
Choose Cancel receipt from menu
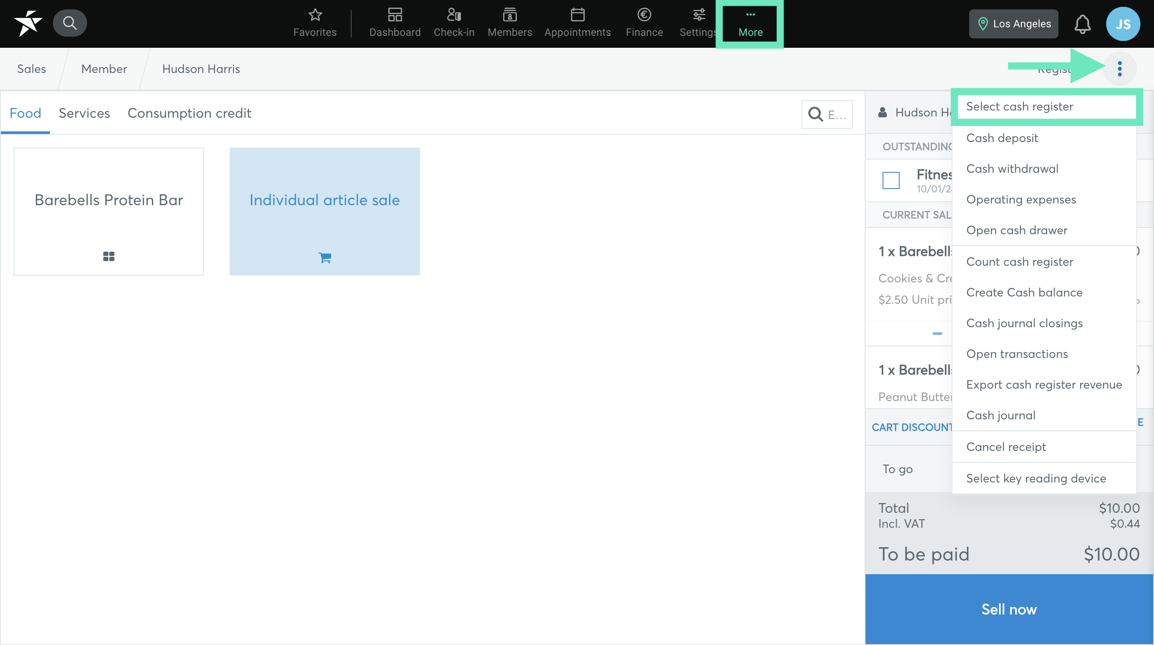(1044, 447)
